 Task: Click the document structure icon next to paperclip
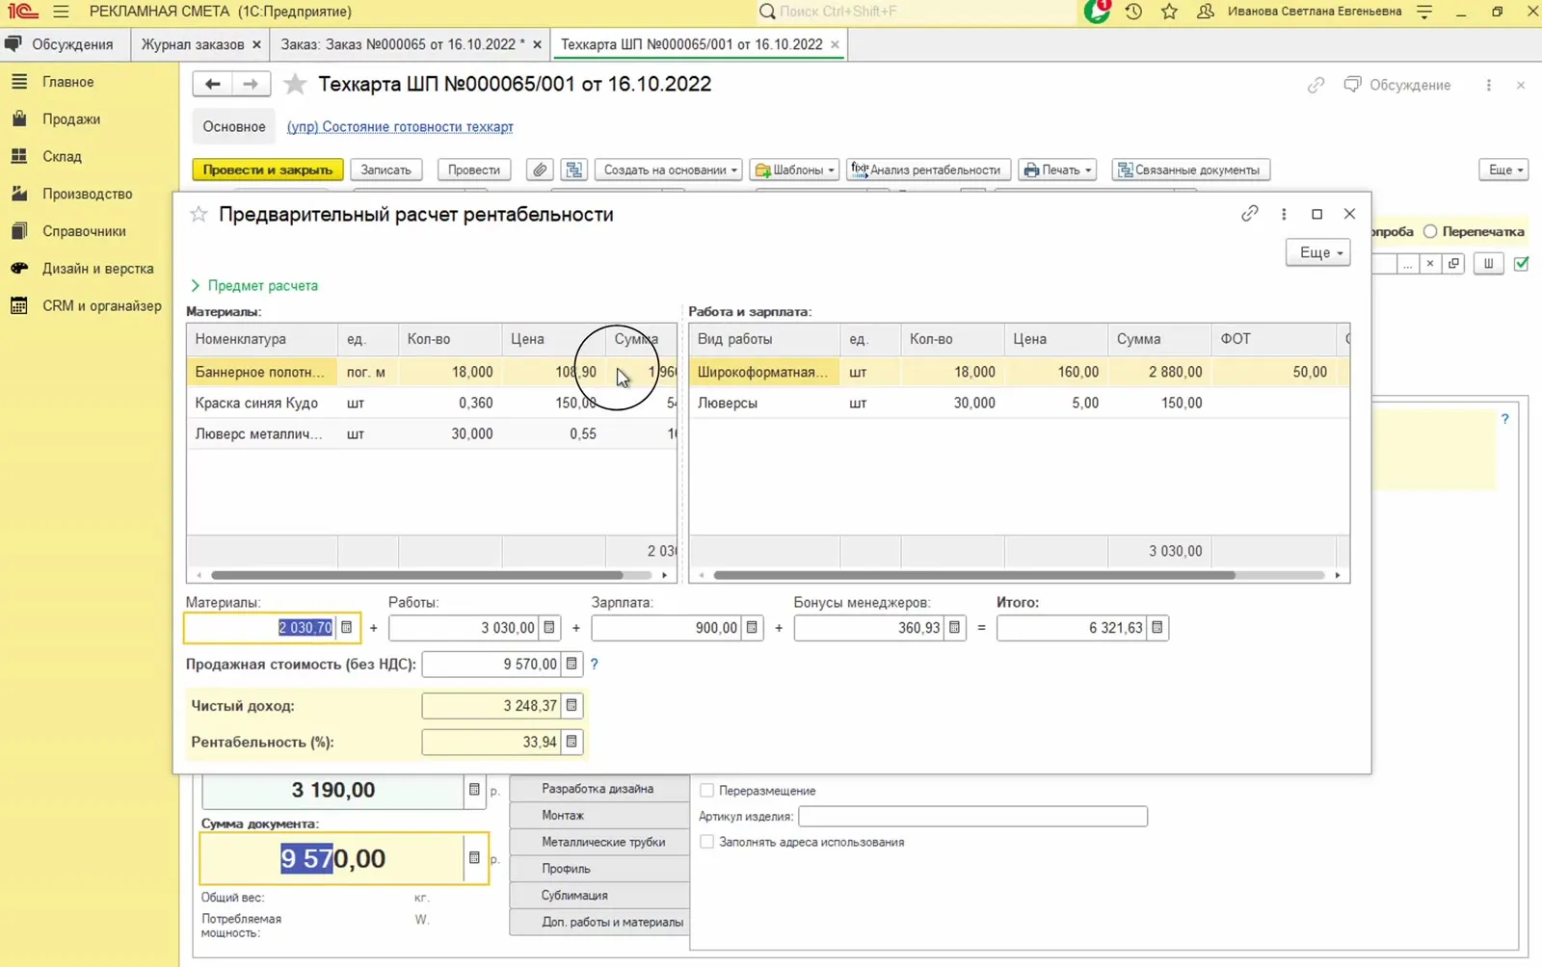coord(573,170)
